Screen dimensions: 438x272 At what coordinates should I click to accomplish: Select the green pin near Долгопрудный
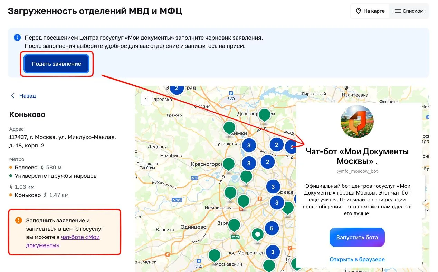pos(265,116)
